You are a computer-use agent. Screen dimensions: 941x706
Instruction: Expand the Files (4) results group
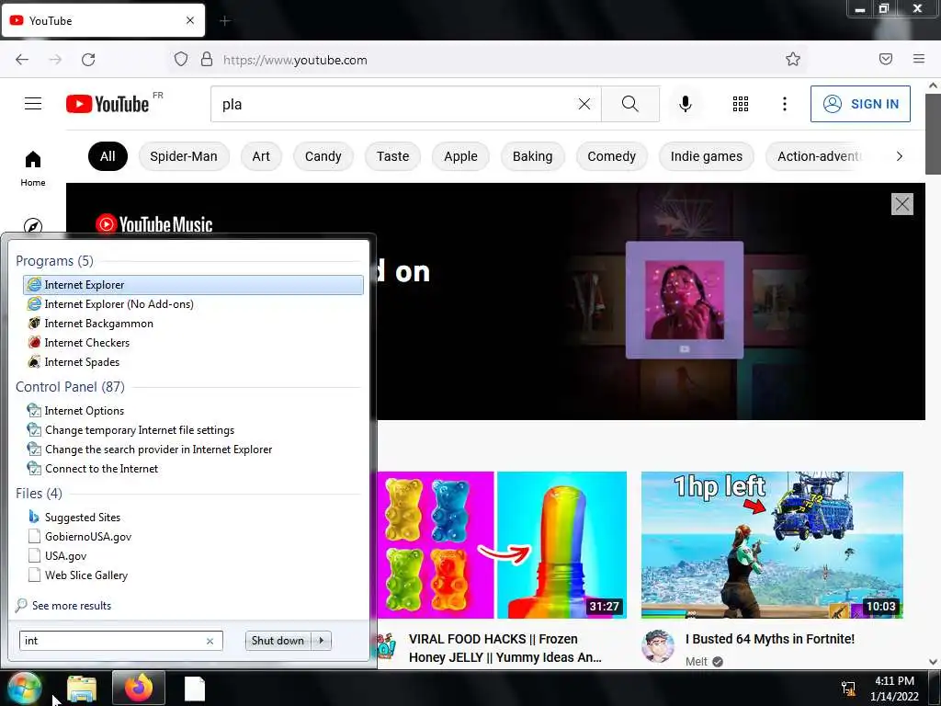coord(39,493)
